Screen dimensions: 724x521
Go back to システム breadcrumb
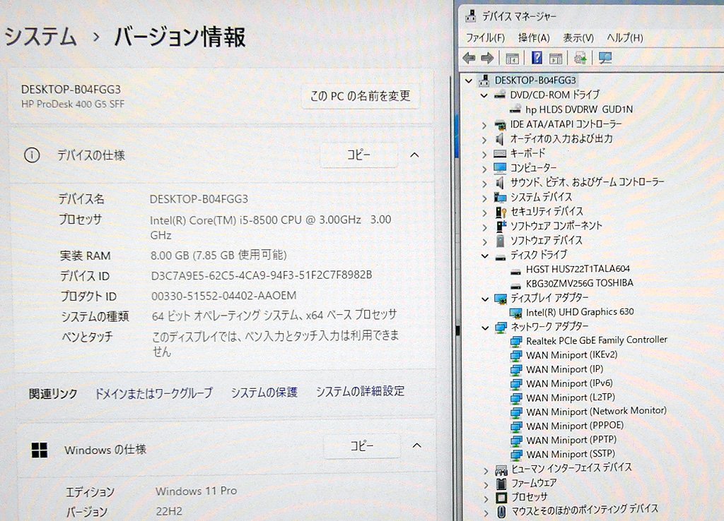click(40, 37)
